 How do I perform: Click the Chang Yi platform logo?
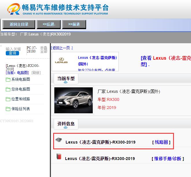pos(13,9)
